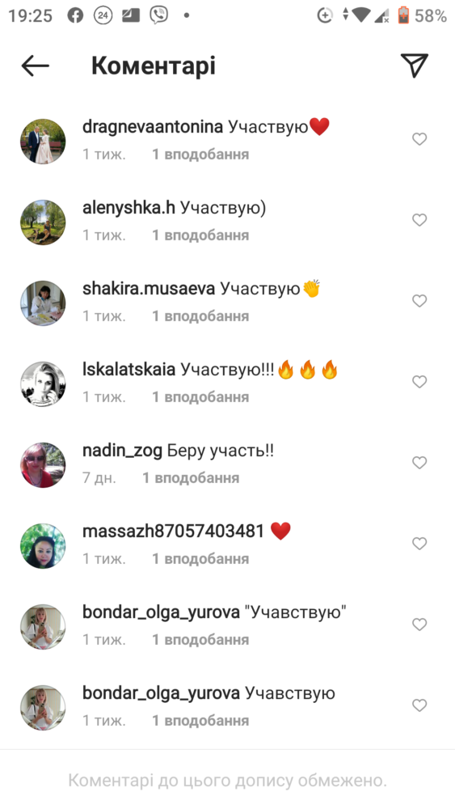Image resolution: width=455 pixels, height=809 pixels.
Task: Like the shakira.musaeva comment with the heart
Action: (419, 300)
